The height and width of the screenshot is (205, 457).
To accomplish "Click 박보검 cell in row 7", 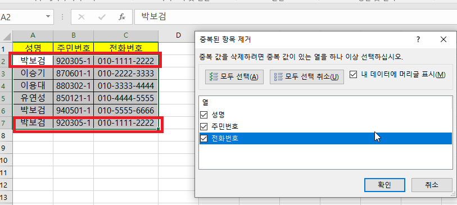I will (33, 123).
